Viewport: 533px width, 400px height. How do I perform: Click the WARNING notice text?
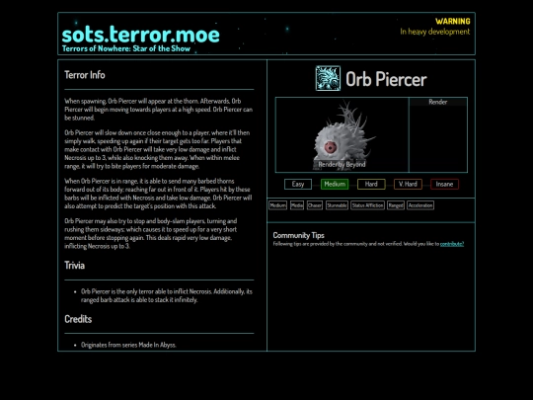(453, 21)
